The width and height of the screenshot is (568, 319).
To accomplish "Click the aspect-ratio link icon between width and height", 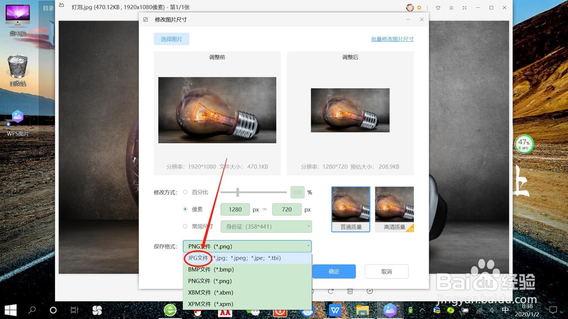I will point(265,210).
